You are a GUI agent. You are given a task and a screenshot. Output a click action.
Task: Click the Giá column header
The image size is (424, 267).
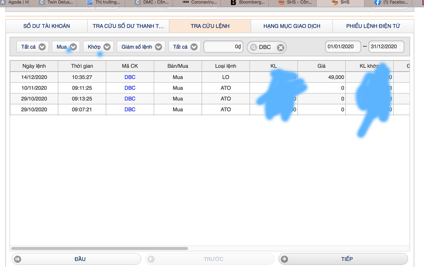coord(321,66)
